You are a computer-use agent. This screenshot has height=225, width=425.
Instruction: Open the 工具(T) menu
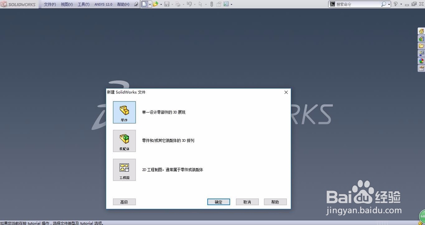click(83, 4)
